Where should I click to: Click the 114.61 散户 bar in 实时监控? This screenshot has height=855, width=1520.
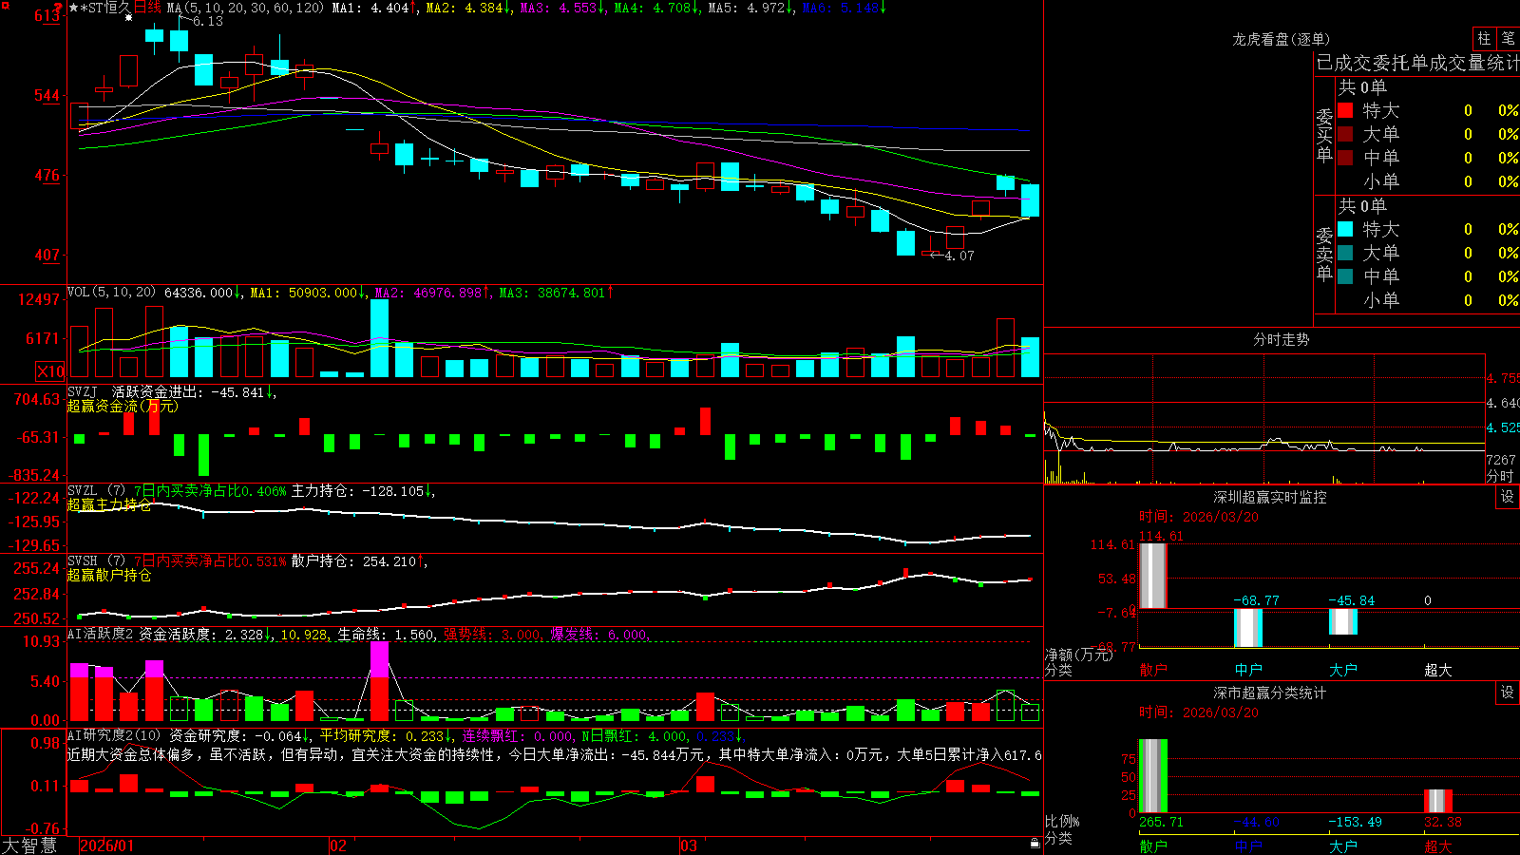tap(1153, 576)
